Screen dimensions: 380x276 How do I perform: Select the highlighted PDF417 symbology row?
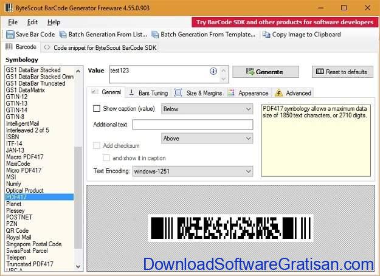coord(40,197)
